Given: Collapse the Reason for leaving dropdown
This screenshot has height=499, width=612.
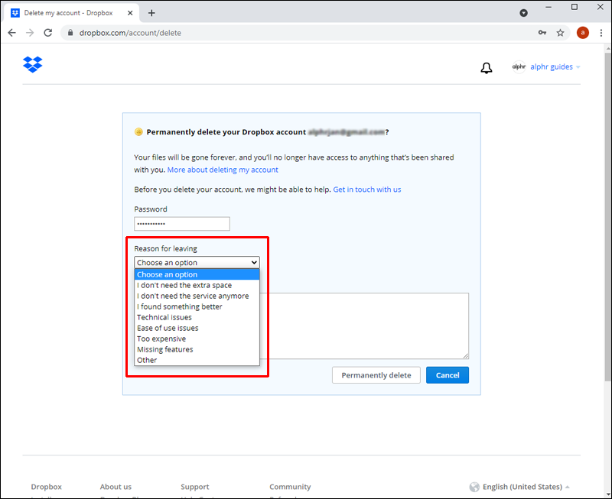Looking at the screenshot, I should pyautogui.click(x=197, y=262).
